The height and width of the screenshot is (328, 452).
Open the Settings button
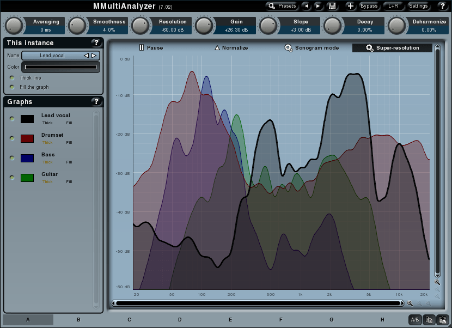[x=418, y=6]
